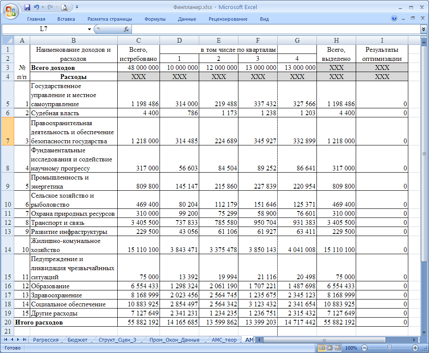This screenshot has width=429, height=353.
Task: Redo the action in quick access toolbar
Action: 50,7
